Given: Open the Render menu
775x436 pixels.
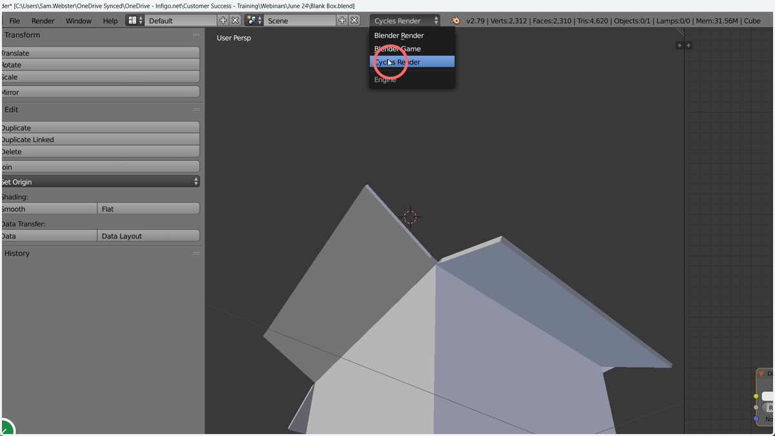Looking at the screenshot, I should pos(43,21).
